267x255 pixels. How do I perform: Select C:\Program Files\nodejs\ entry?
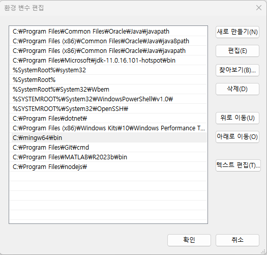(x=108, y=167)
